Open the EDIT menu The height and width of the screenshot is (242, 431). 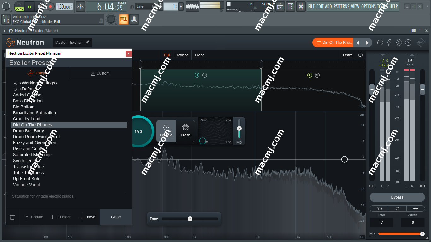pos(320,6)
